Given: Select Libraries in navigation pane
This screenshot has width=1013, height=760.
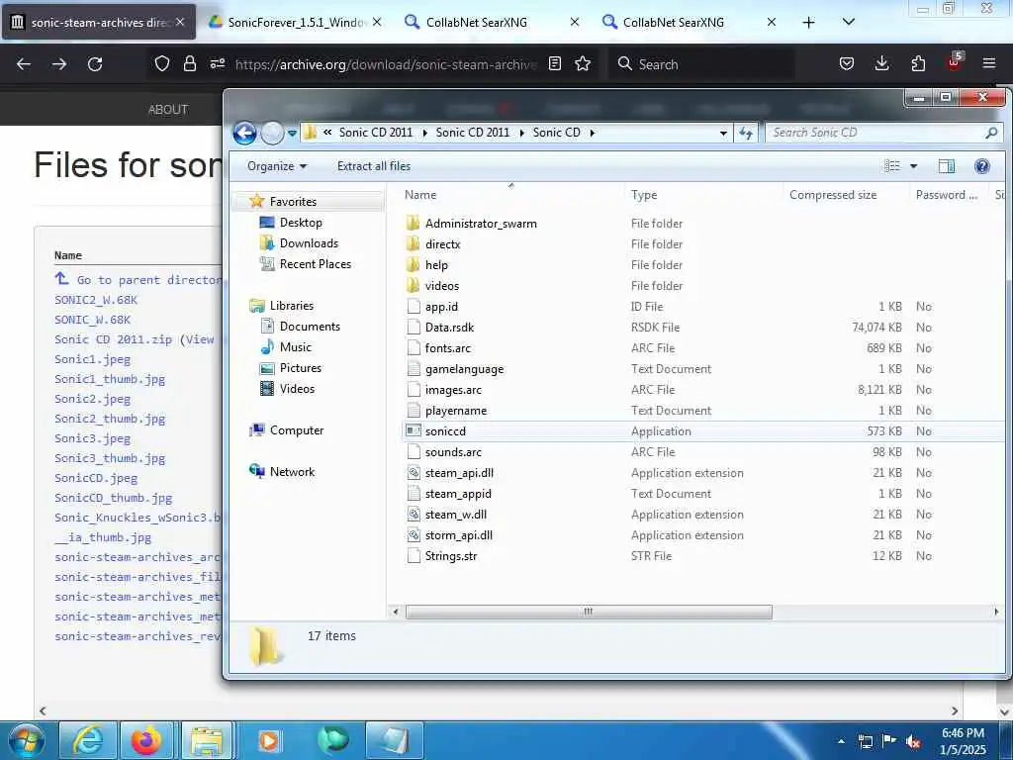Looking at the screenshot, I should pos(292,306).
